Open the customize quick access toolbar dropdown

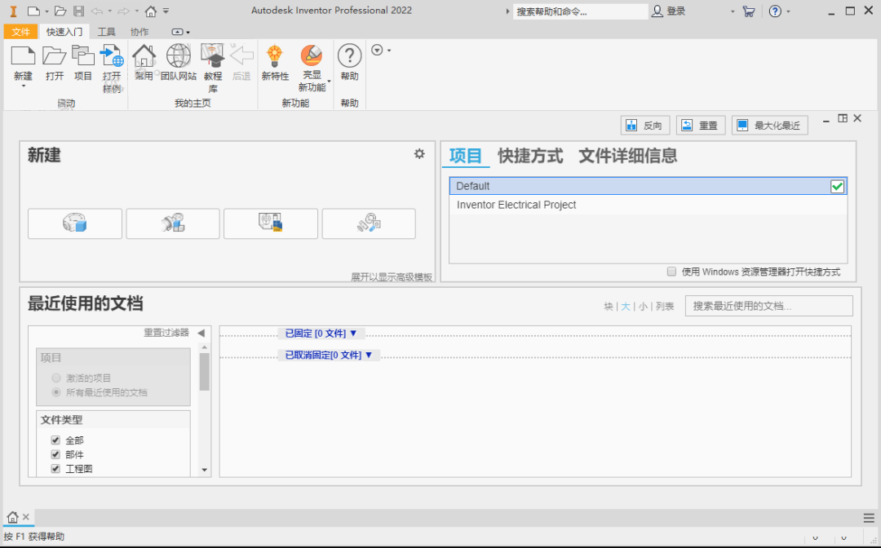[166, 11]
